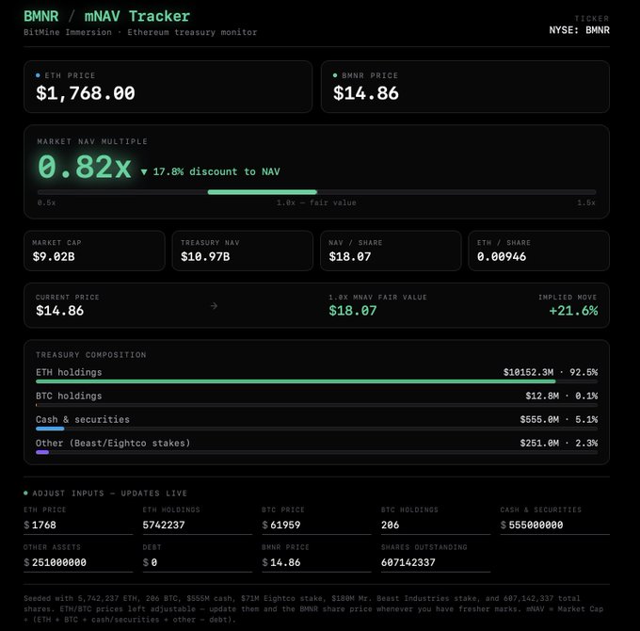Viewport: 640px width, 631px height.
Task: Edit the BMNR Price input 14.86
Action: pyautogui.click(x=316, y=562)
